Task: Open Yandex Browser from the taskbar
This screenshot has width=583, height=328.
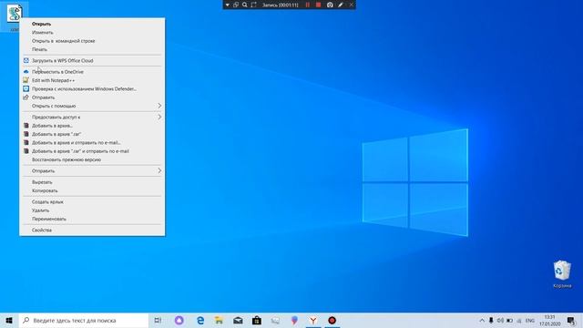Action: coord(313,320)
